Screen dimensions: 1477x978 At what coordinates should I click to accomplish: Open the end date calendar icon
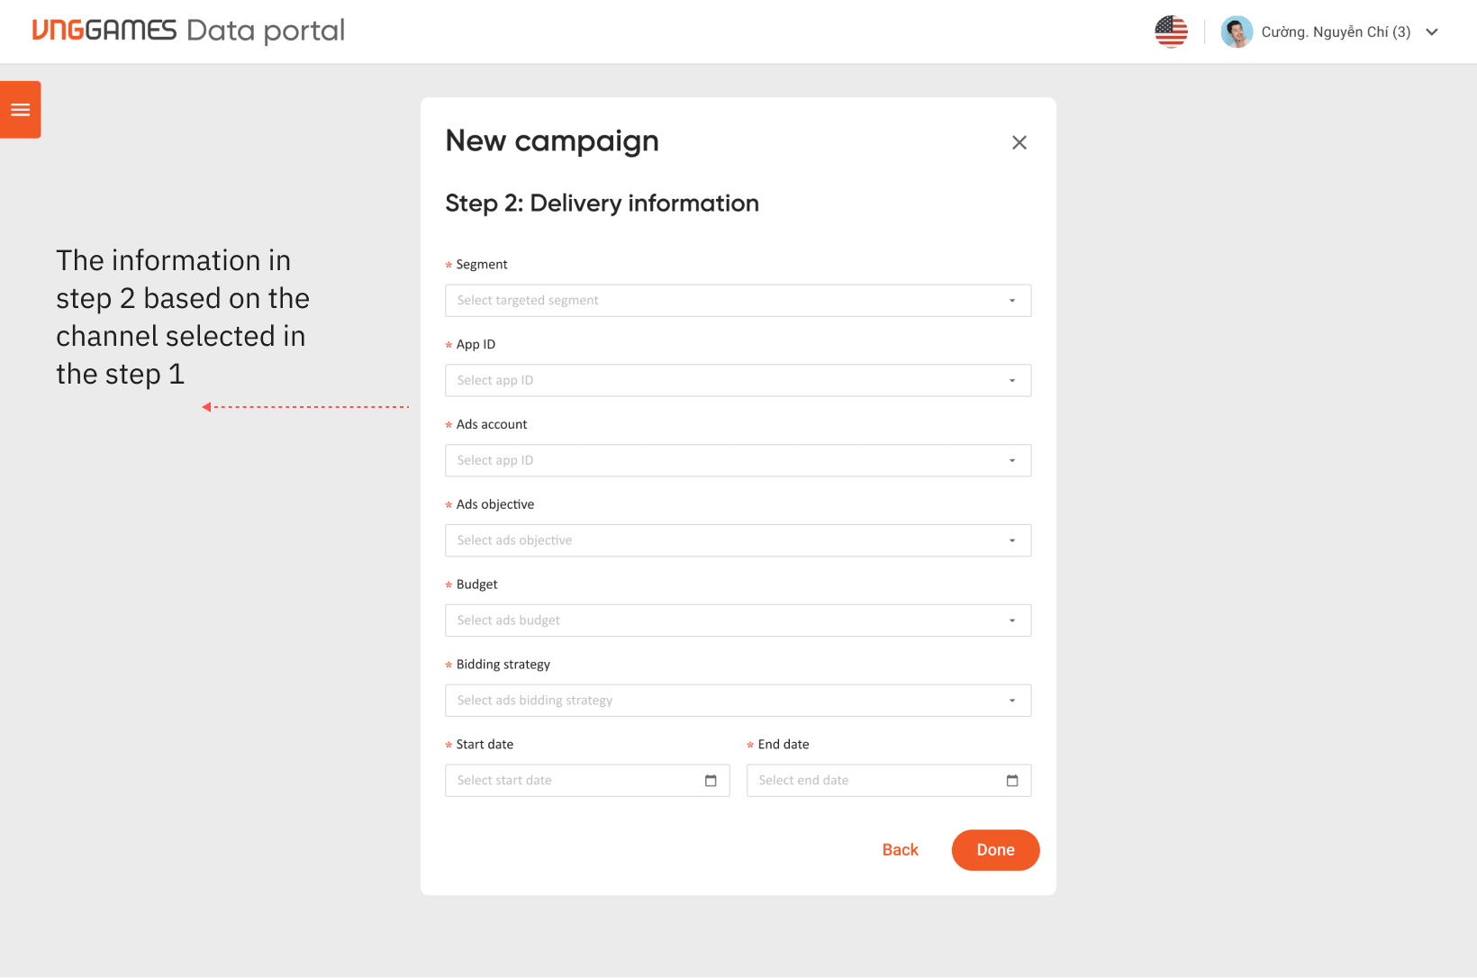coord(1012,781)
